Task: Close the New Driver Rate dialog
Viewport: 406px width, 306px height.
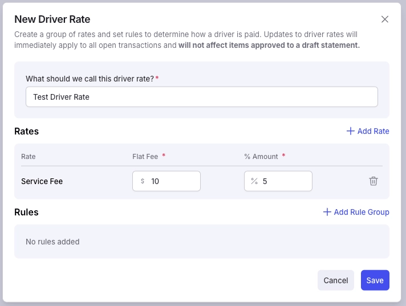Action: (385, 19)
